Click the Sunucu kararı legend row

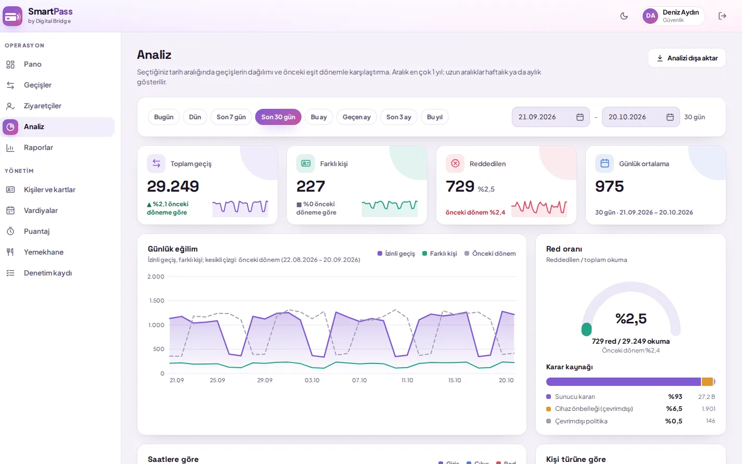pyautogui.click(x=631, y=397)
